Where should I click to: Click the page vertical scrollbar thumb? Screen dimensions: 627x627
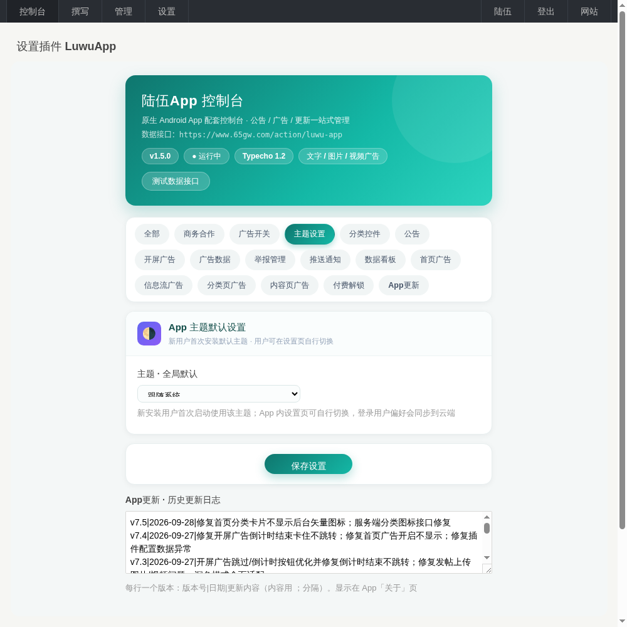coord(622,270)
